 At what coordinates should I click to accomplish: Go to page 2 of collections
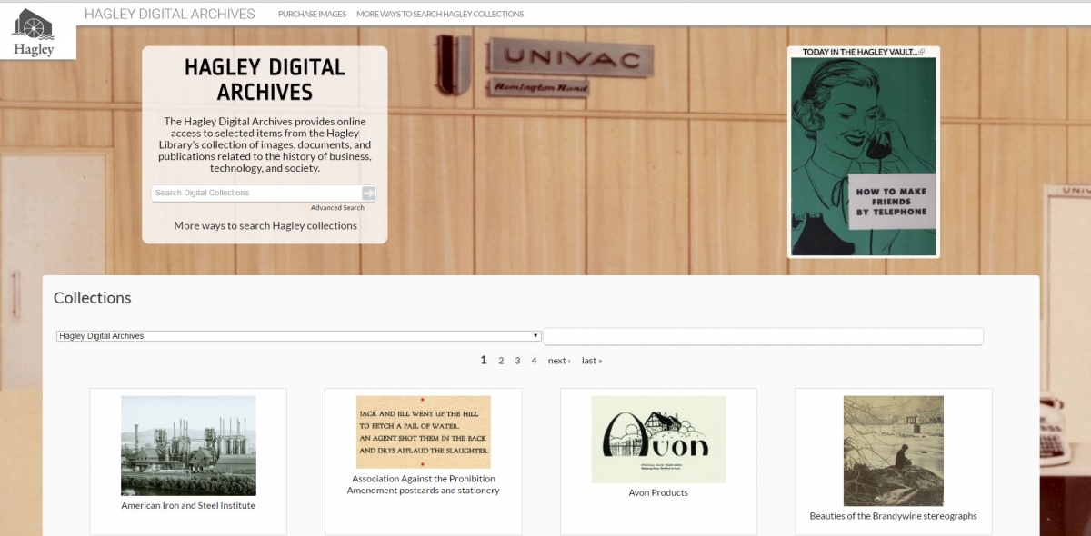tap(501, 361)
